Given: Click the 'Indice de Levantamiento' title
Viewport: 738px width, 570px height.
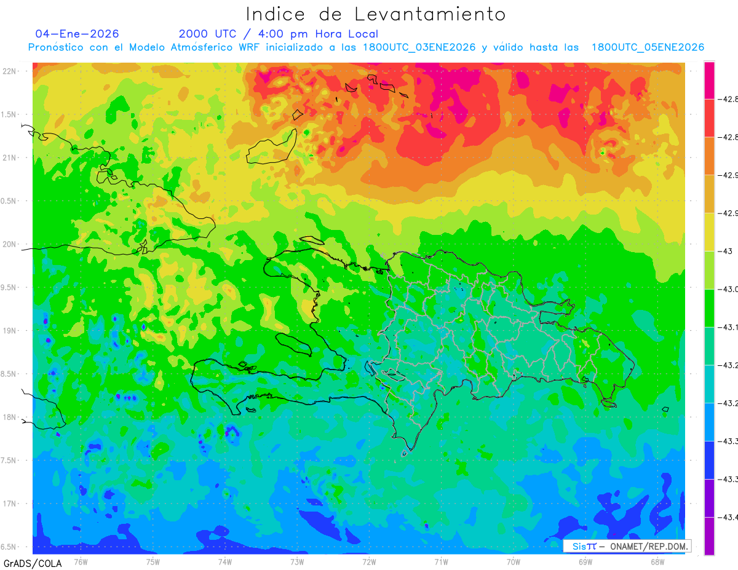Looking at the screenshot, I should pos(376,14).
